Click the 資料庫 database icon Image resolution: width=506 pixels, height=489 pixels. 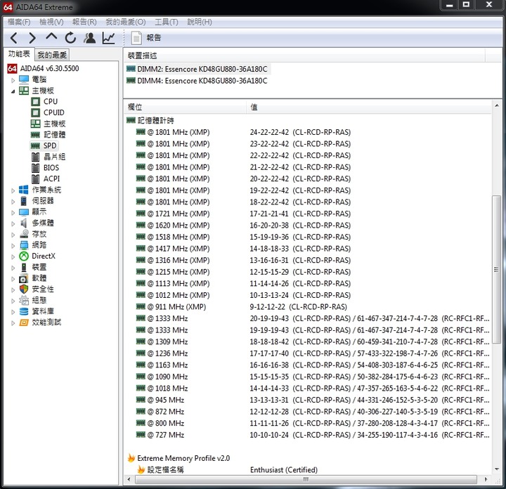24,311
